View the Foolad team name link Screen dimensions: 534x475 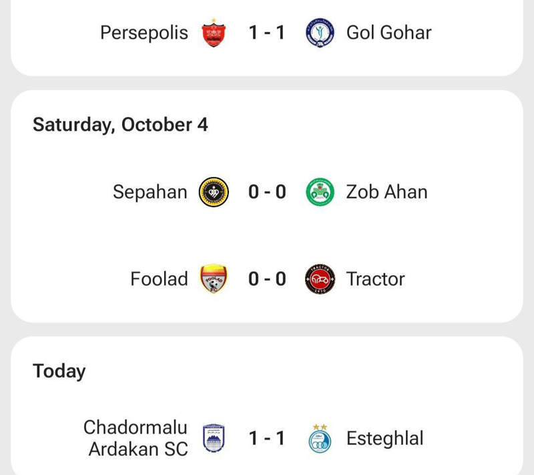point(160,279)
